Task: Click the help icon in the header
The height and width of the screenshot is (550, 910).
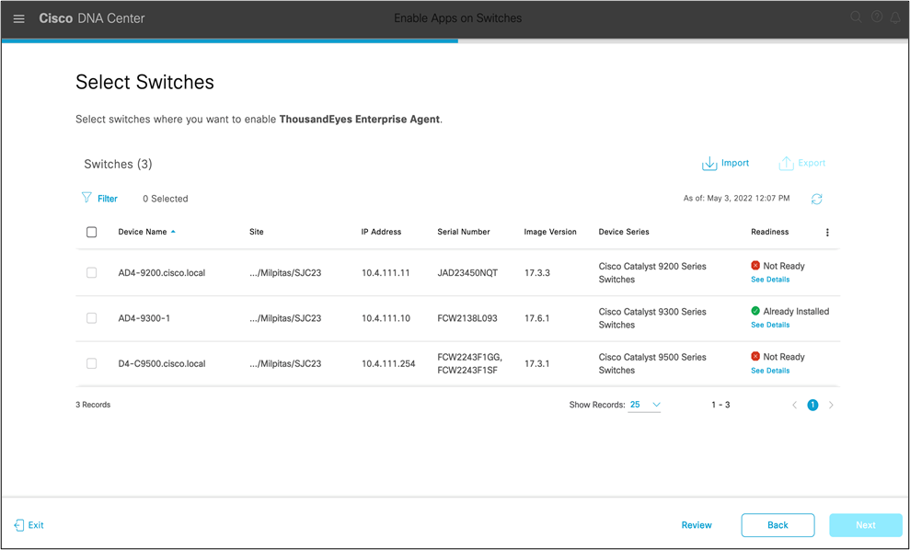Action: pyautogui.click(x=876, y=17)
